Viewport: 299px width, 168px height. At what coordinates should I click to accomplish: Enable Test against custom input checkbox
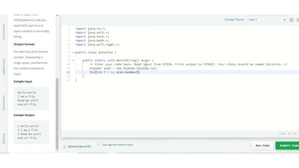click(98, 144)
